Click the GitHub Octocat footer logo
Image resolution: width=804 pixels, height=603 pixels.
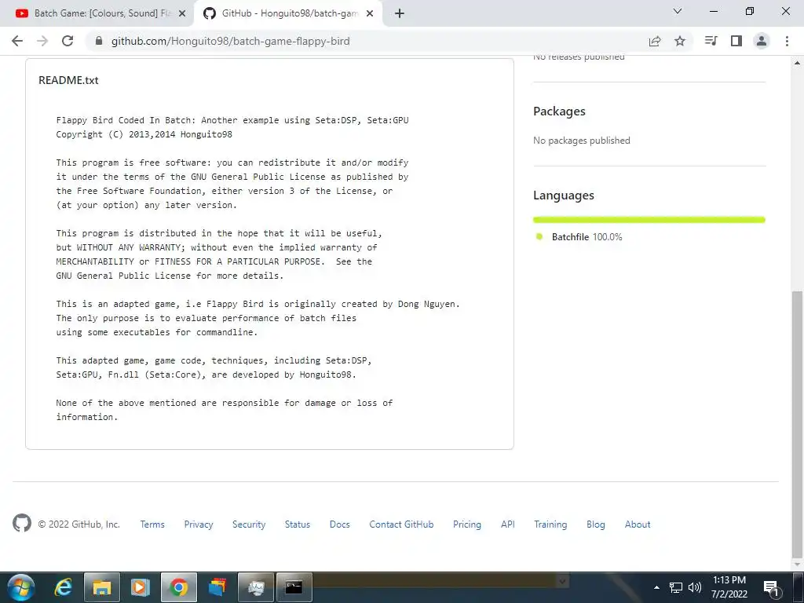click(x=21, y=523)
